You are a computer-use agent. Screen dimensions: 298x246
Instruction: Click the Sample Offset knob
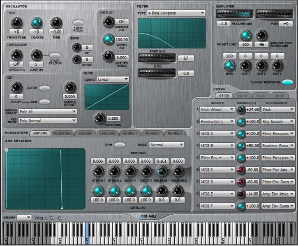70,87
